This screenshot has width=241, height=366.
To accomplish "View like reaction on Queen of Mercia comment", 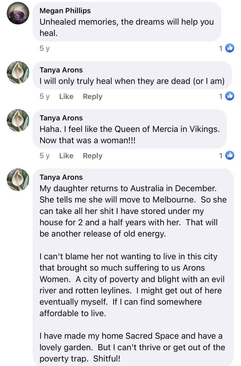I will 230,155.
